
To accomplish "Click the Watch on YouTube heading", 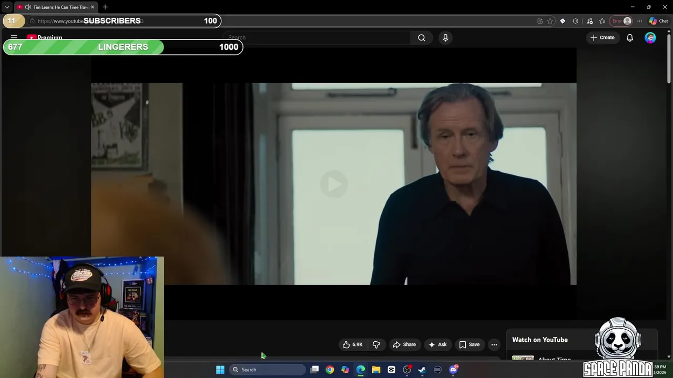I will click(540, 340).
